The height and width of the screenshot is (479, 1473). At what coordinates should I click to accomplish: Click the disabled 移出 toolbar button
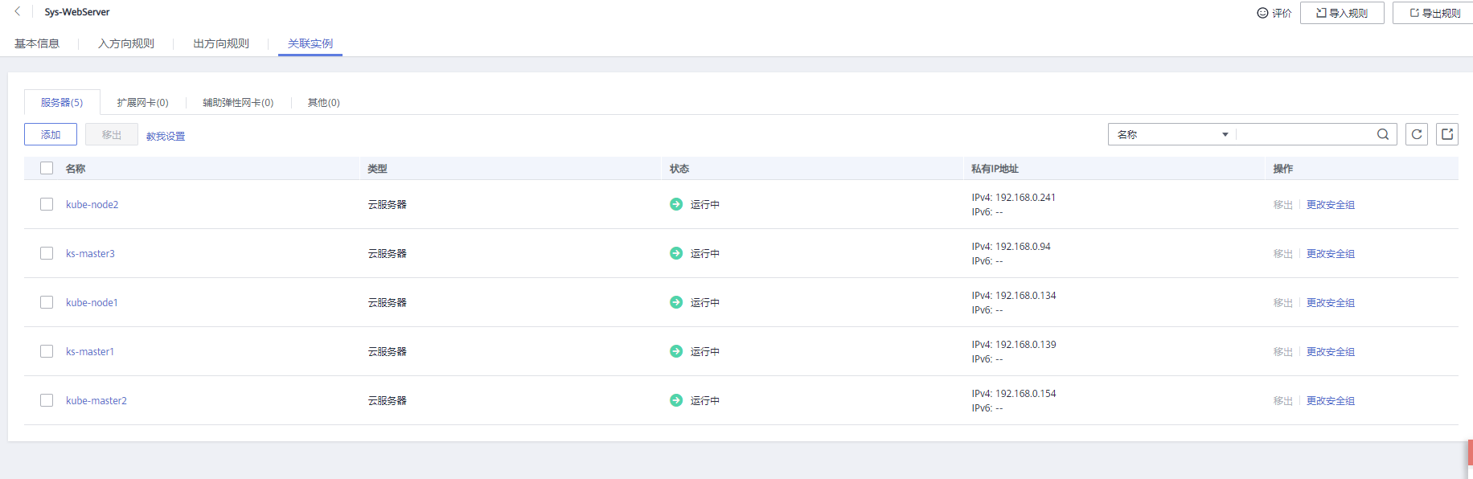pos(112,134)
